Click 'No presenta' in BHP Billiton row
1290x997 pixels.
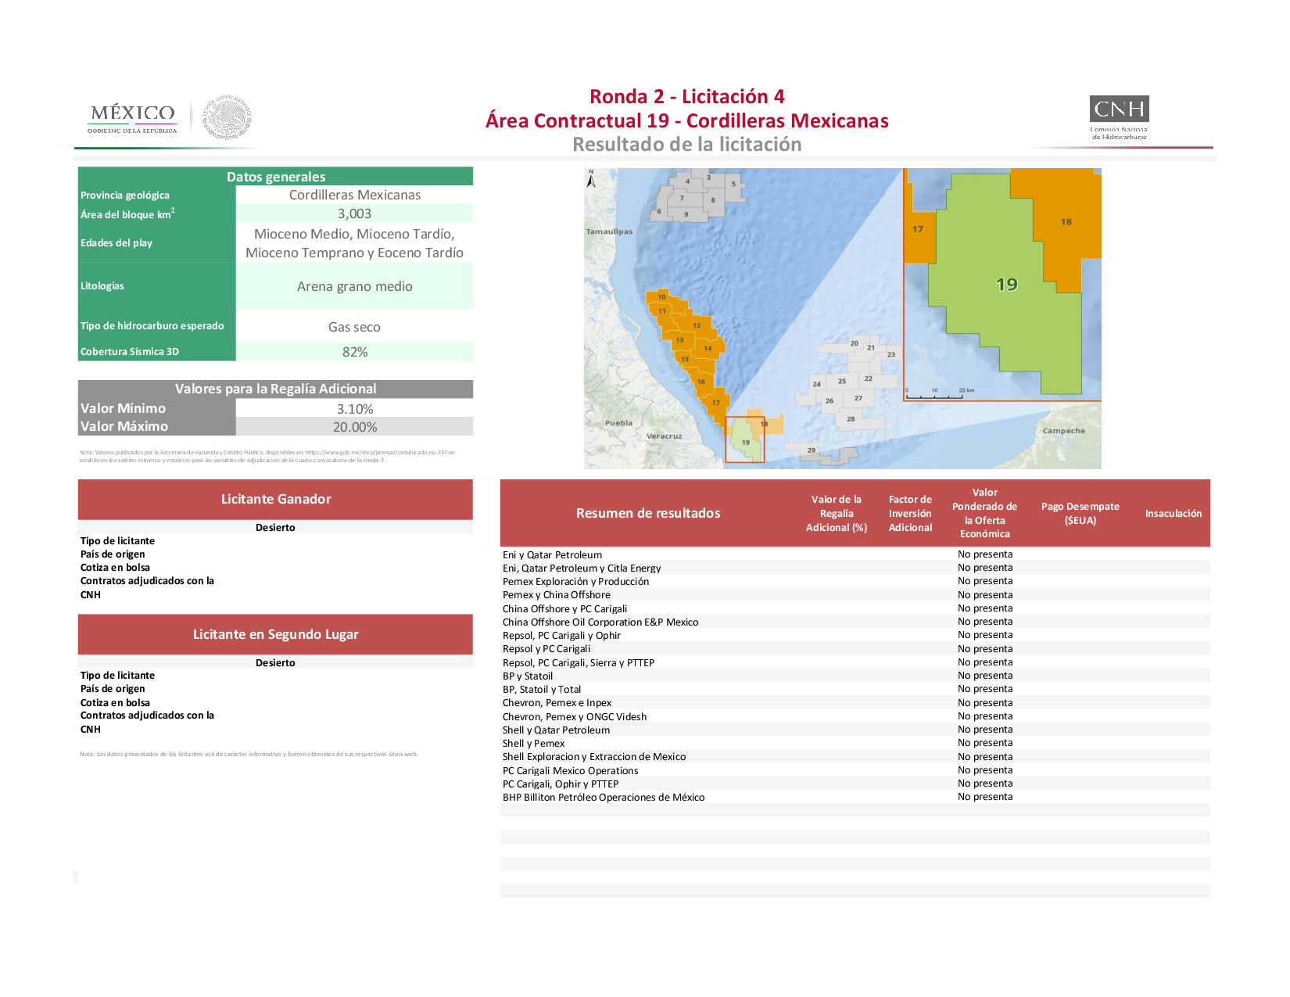pos(985,797)
